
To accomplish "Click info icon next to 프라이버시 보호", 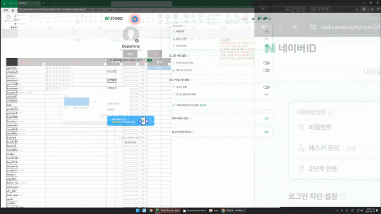I will pos(190,118).
